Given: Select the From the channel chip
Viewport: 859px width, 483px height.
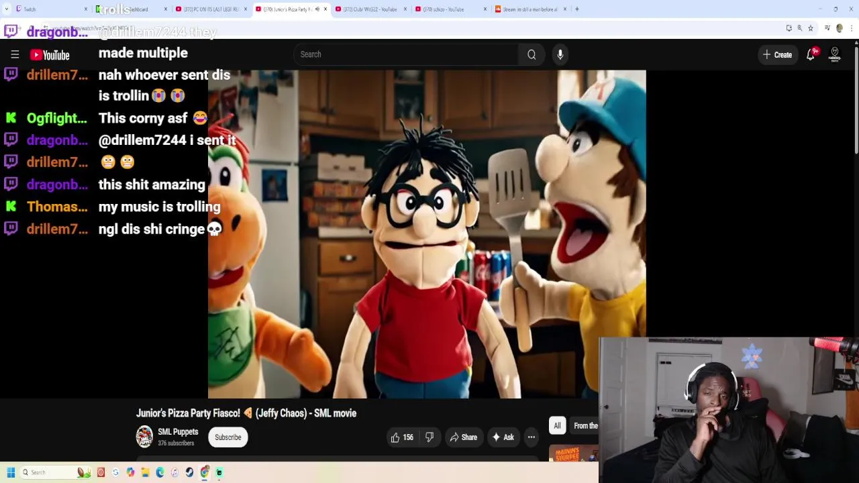Looking at the screenshot, I should [x=585, y=426].
